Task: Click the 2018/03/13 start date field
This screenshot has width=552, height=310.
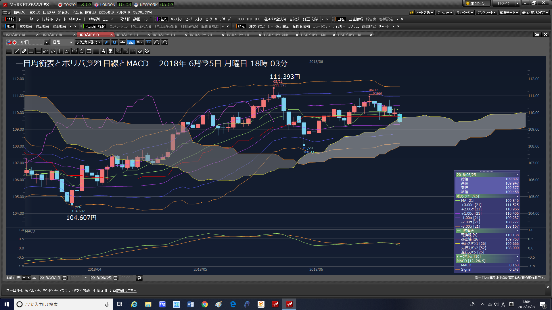Action: 50,278
